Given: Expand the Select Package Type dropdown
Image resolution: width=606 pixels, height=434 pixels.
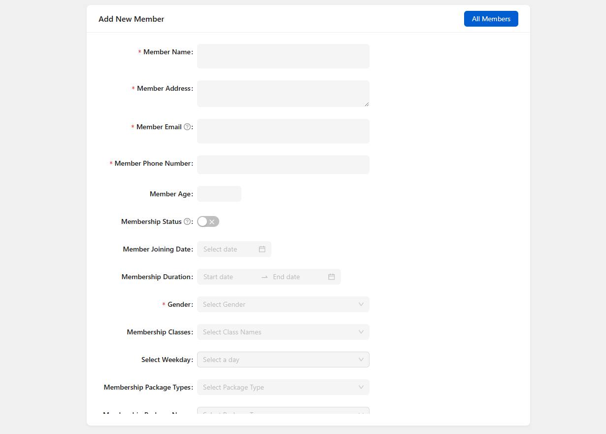Looking at the screenshot, I should [283, 387].
